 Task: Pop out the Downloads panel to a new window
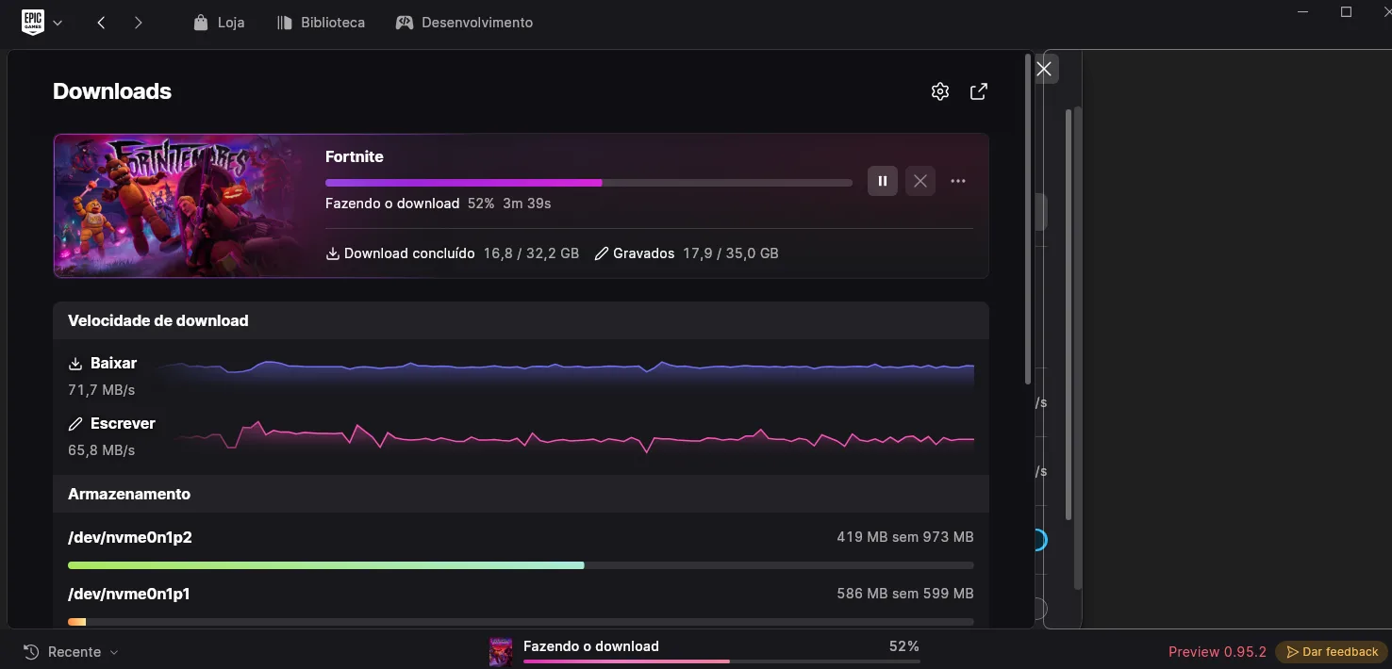pyautogui.click(x=979, y=91)
